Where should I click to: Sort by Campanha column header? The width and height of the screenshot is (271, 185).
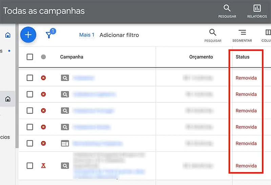click(71, 57)
